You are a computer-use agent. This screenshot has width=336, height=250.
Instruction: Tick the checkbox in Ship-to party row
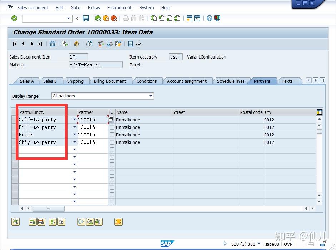point(112,142)
